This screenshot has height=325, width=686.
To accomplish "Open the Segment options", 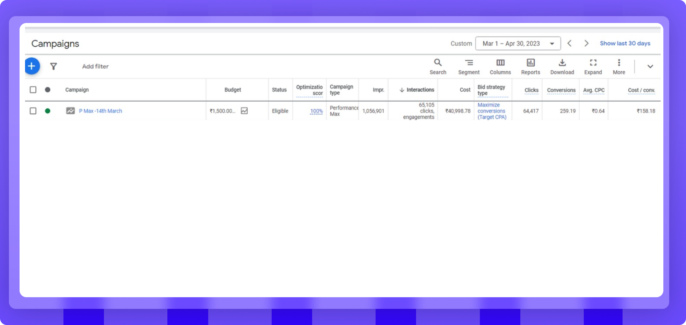I will (x=469, y=66).
